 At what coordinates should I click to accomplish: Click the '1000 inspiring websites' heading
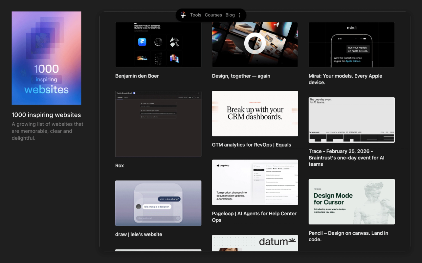click(46, 115)
